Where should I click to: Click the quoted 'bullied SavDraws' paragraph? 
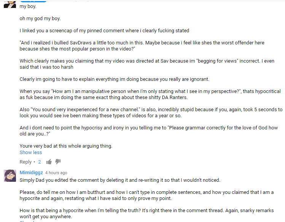coord(142,46)
